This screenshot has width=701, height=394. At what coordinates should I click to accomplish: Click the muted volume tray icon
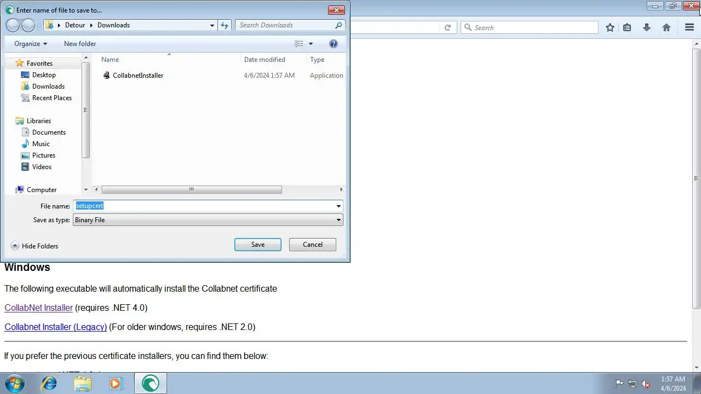click(646, 384)
